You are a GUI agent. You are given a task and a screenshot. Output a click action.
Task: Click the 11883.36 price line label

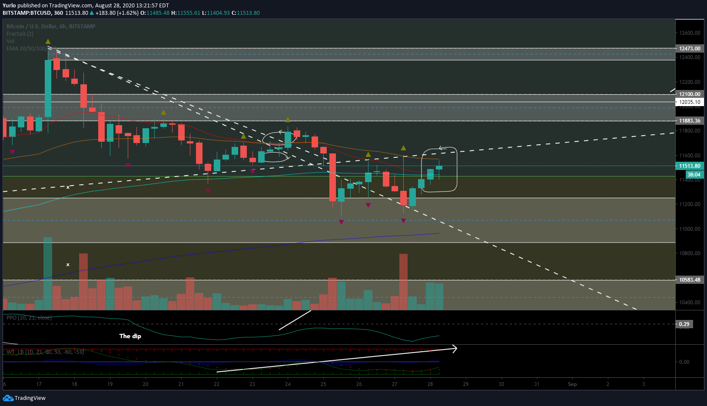click(690, 121)
